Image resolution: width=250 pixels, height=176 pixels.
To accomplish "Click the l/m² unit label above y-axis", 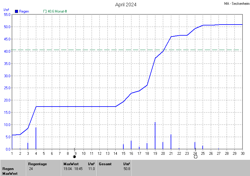I will 6,10.
